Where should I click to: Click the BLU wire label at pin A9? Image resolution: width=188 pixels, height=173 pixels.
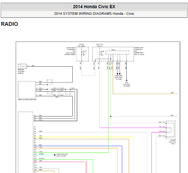[41, 145]
